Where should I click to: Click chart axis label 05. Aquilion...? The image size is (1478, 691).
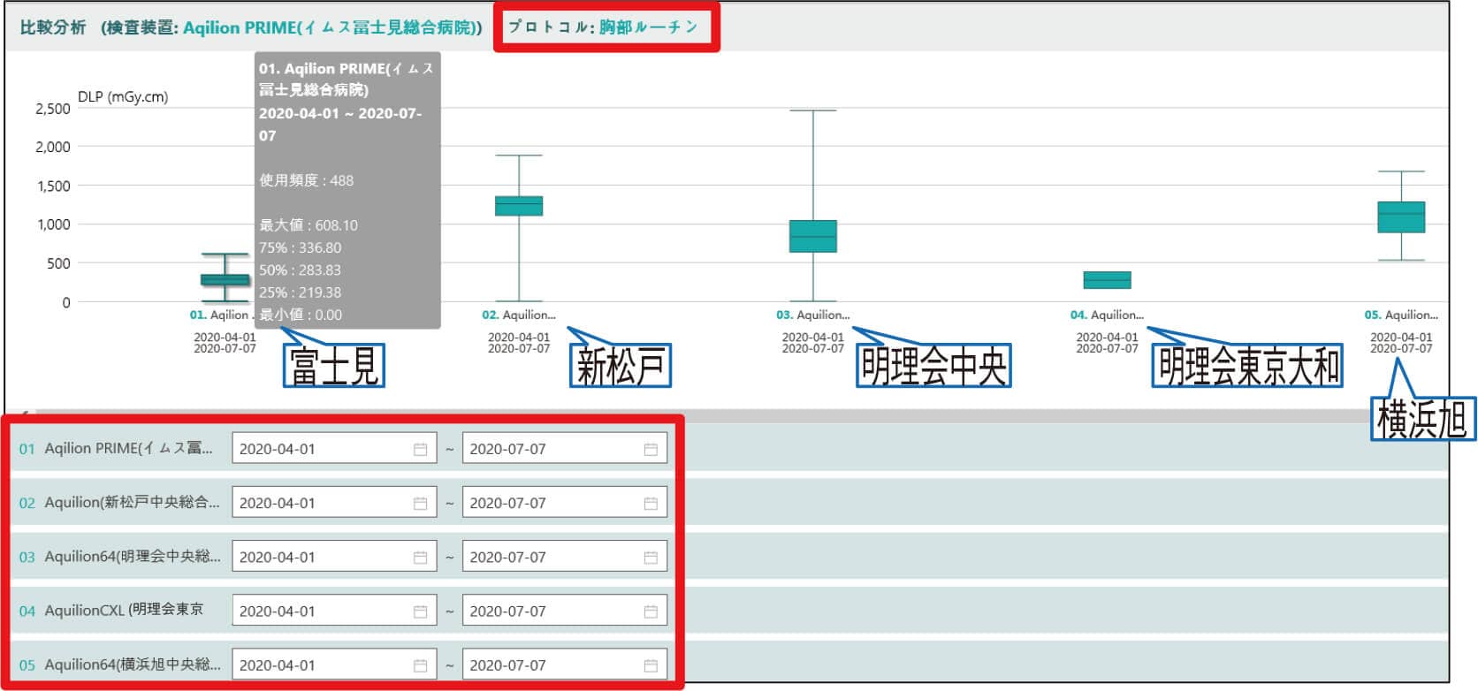click(x=1401, y=315)
